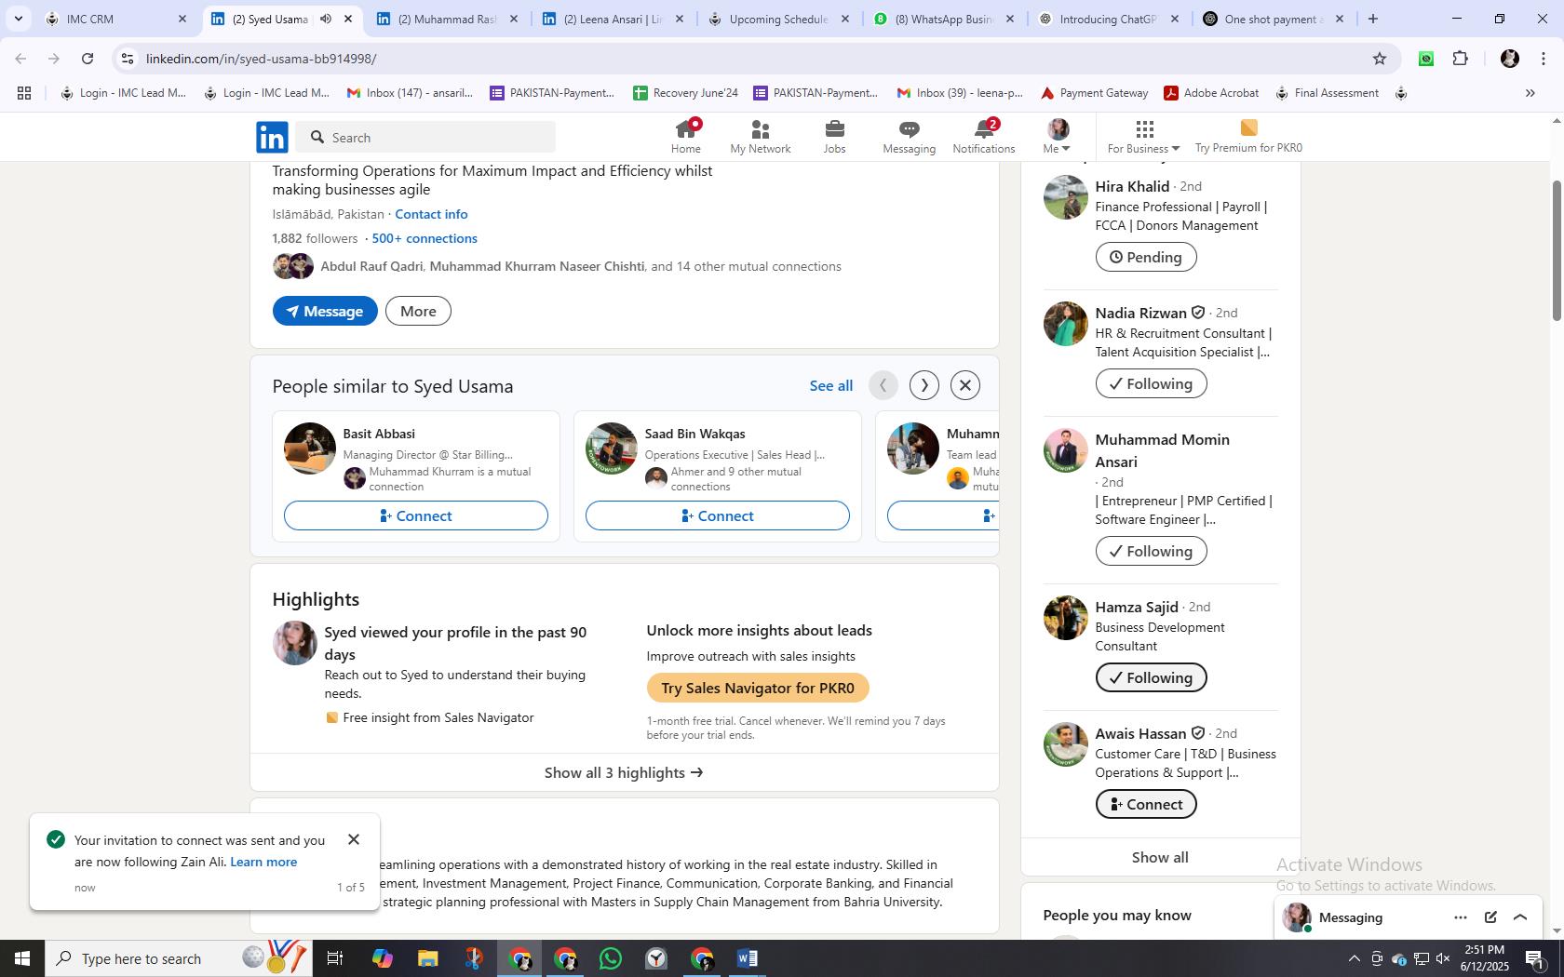Image resolution: width=1564 pixels, height=977 pixels.
Task: Open Chrome apps grid icon
Action: pyautogui.click(x=24, y=93)
